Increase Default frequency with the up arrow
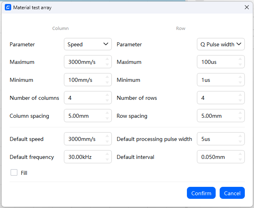254x208 pixels. click(x=107, y=155)
